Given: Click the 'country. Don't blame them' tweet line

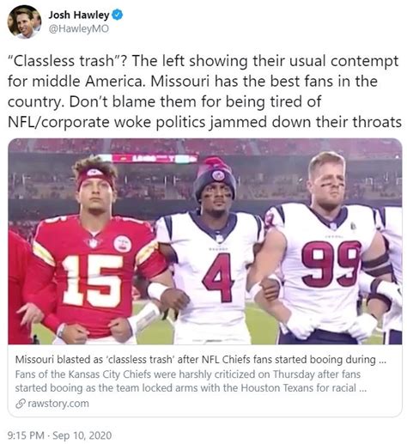Looking at the screenshot, I should point(164,102).
